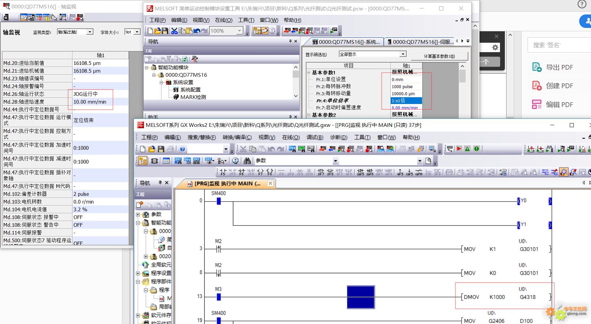Open 转换/编译(C) menu in GX Works2
This screenshot has width=591, height=324.
237,137
